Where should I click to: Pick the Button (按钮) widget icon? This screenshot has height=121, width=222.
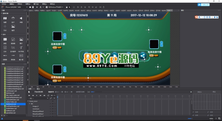pos(5,39)
